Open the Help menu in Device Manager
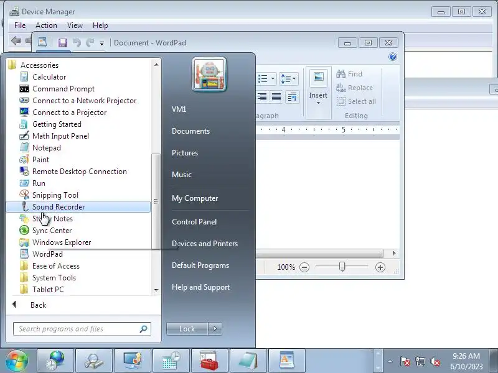The width and height of the screenshot is (498, 373). point(100,25)
